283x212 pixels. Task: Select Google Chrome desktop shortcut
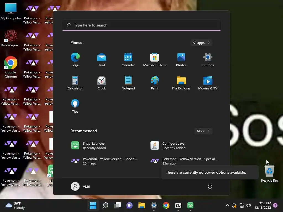11,67
